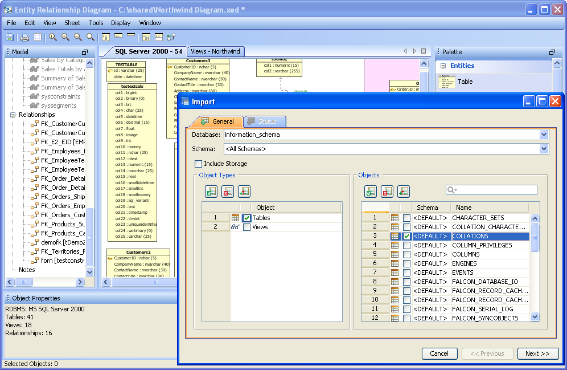Switch to Views - Northwind tab
This screenshot has height=370, width=567.
point(216,51)
